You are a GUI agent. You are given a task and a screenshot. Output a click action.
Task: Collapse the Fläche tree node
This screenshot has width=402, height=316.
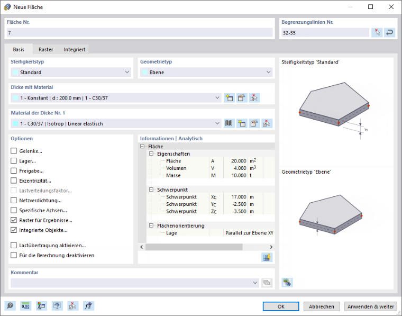coord(142,146)
